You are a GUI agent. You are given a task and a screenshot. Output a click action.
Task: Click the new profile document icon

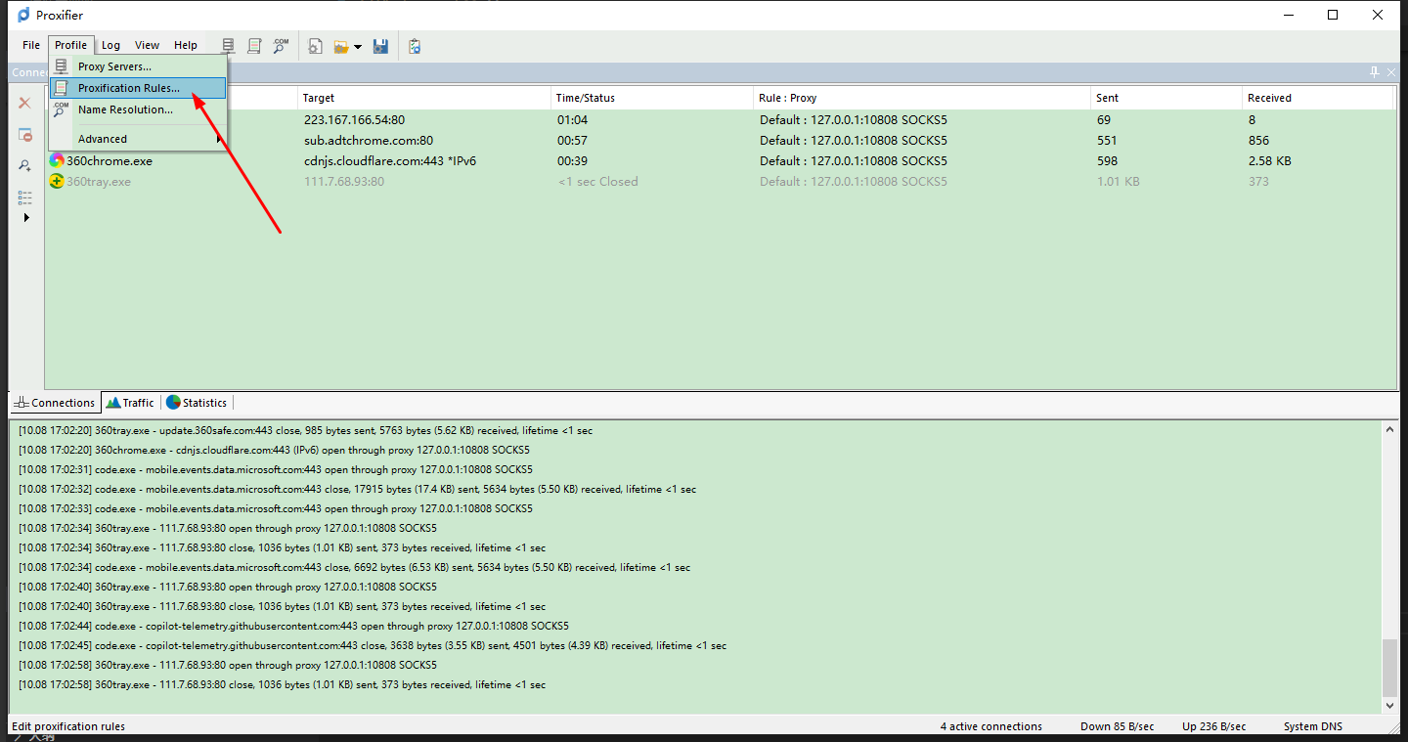click(x=316, y=46)
